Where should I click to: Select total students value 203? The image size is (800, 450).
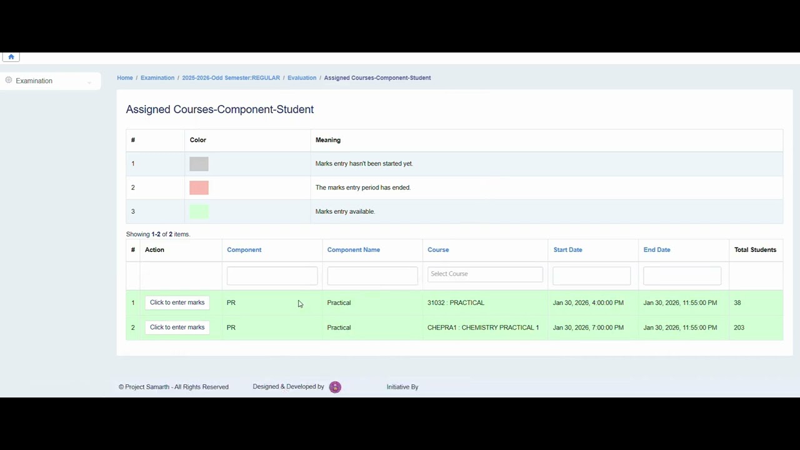[739, 327]
